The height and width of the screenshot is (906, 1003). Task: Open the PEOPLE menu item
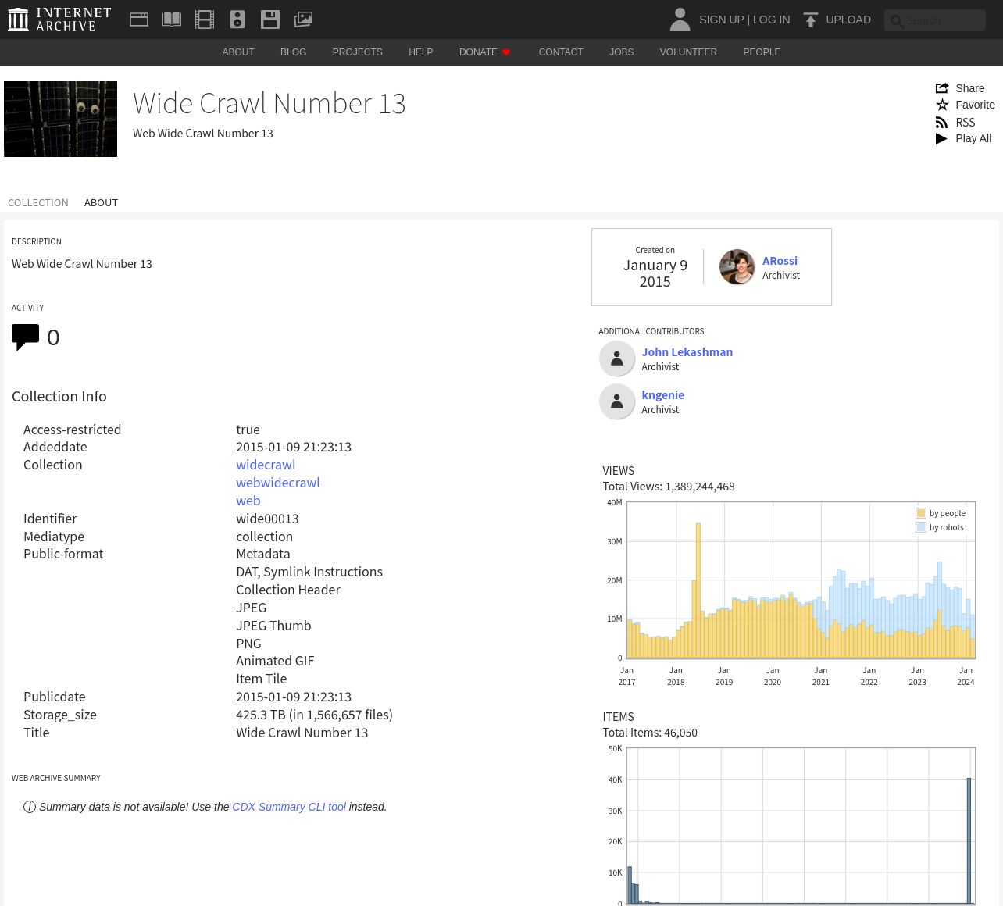(762, 52)
